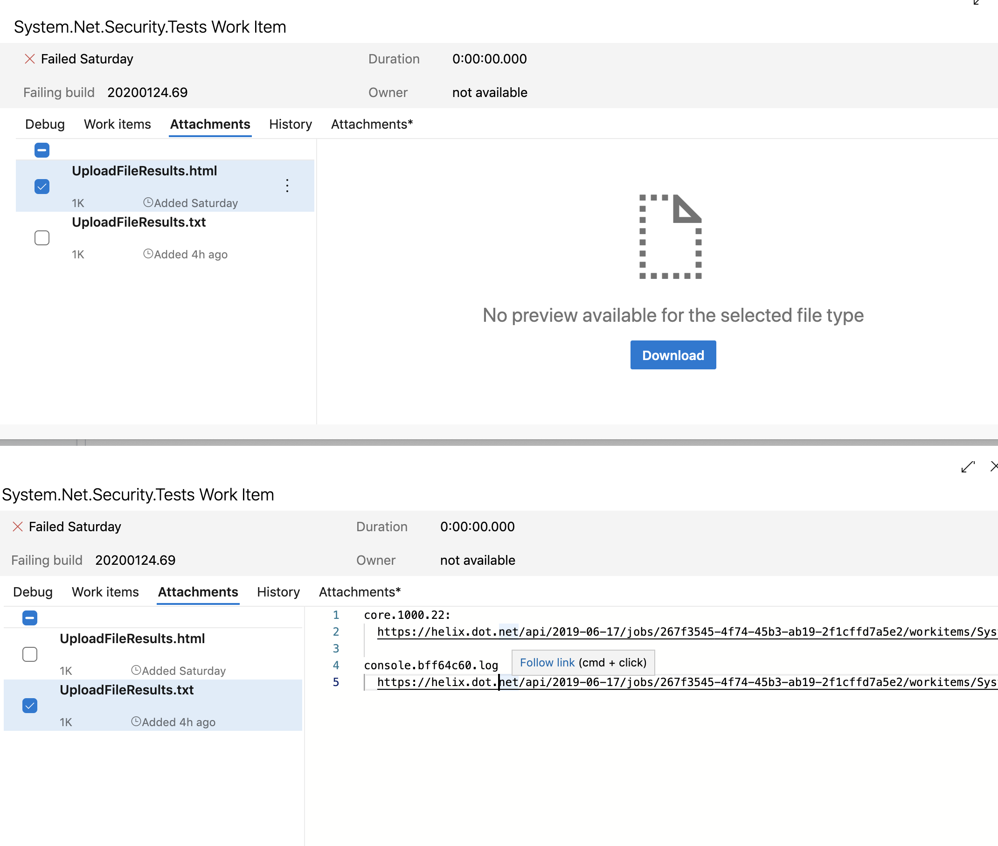This screenshot has height=846, width=998.
Task: Deselect all attachments using the select-all control
Action: click(42, 150)
